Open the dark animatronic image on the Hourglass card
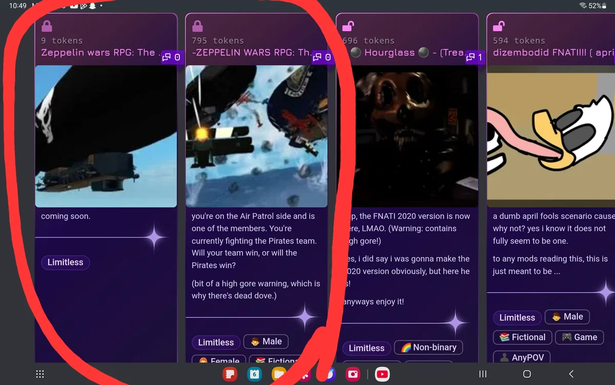The image size is (615, 385). point(407,136)
